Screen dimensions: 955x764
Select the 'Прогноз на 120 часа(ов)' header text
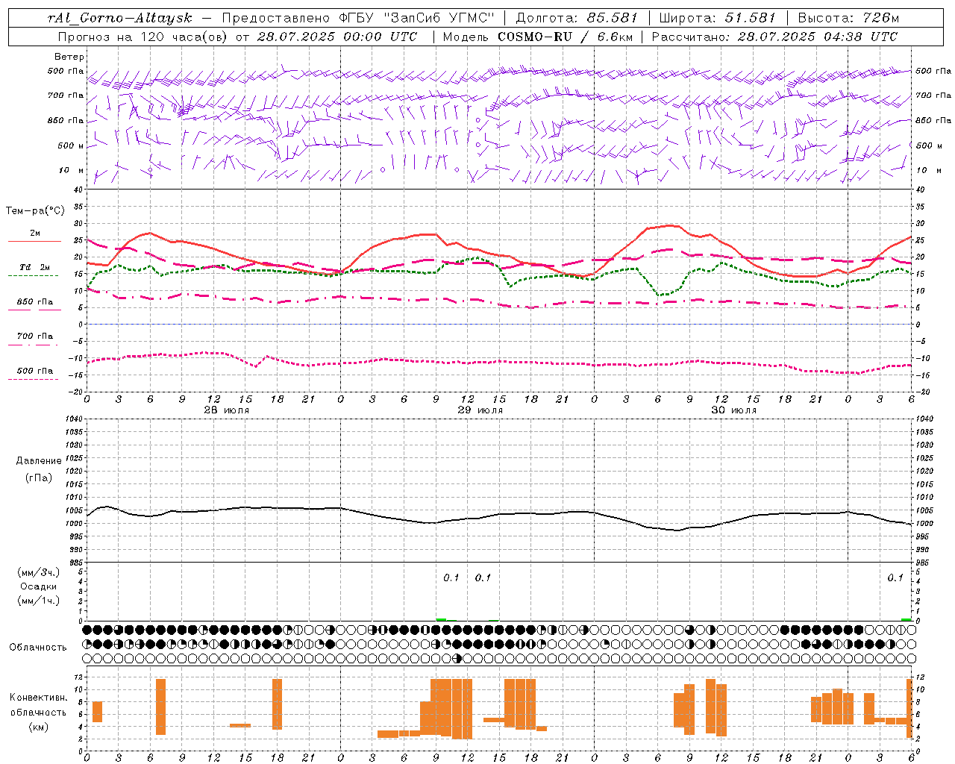143,37
